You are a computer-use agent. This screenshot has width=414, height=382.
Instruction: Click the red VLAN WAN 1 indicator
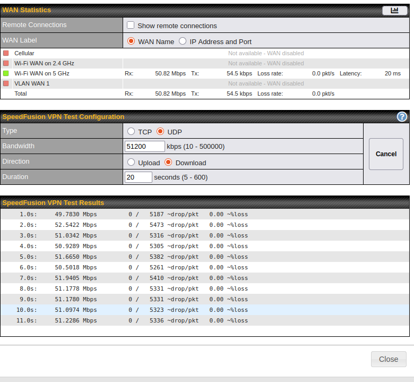pyautogui.click(x=6, y=83)
